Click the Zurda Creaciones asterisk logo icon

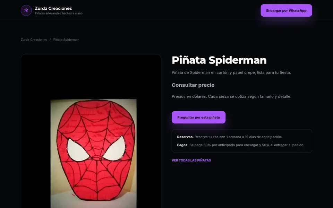click(26, 10)
